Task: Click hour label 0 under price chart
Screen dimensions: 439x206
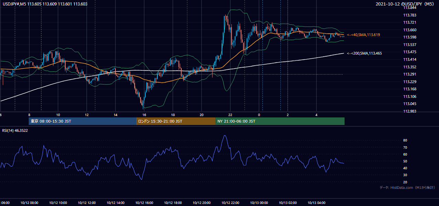Action: click(259, 115)
